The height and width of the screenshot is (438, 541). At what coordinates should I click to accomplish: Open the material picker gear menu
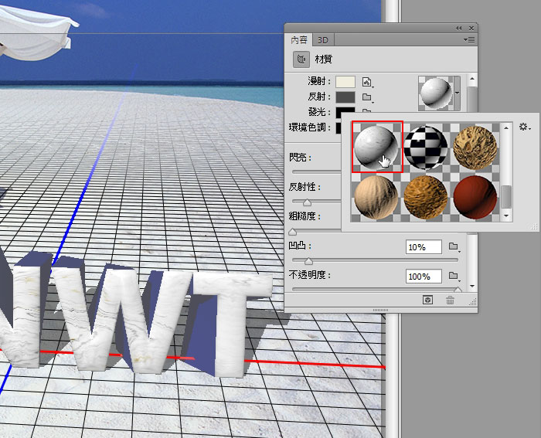pos(526,127)
